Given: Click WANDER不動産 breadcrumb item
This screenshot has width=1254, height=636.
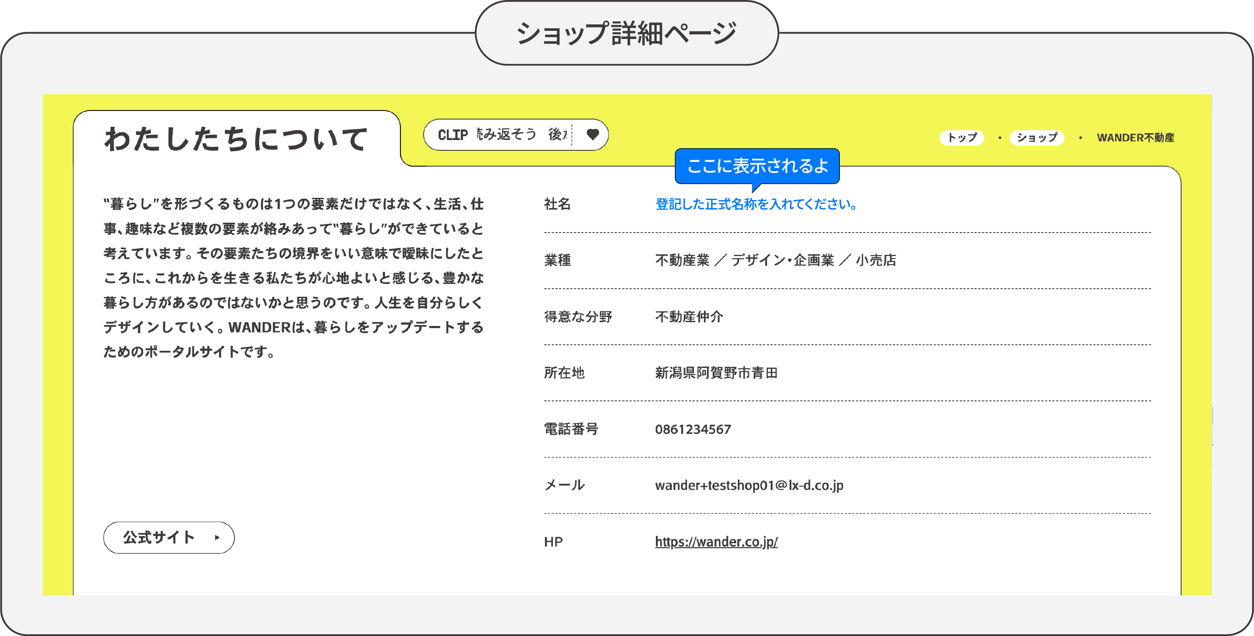Looking at the screenshot, I should tap(1135, 137).
